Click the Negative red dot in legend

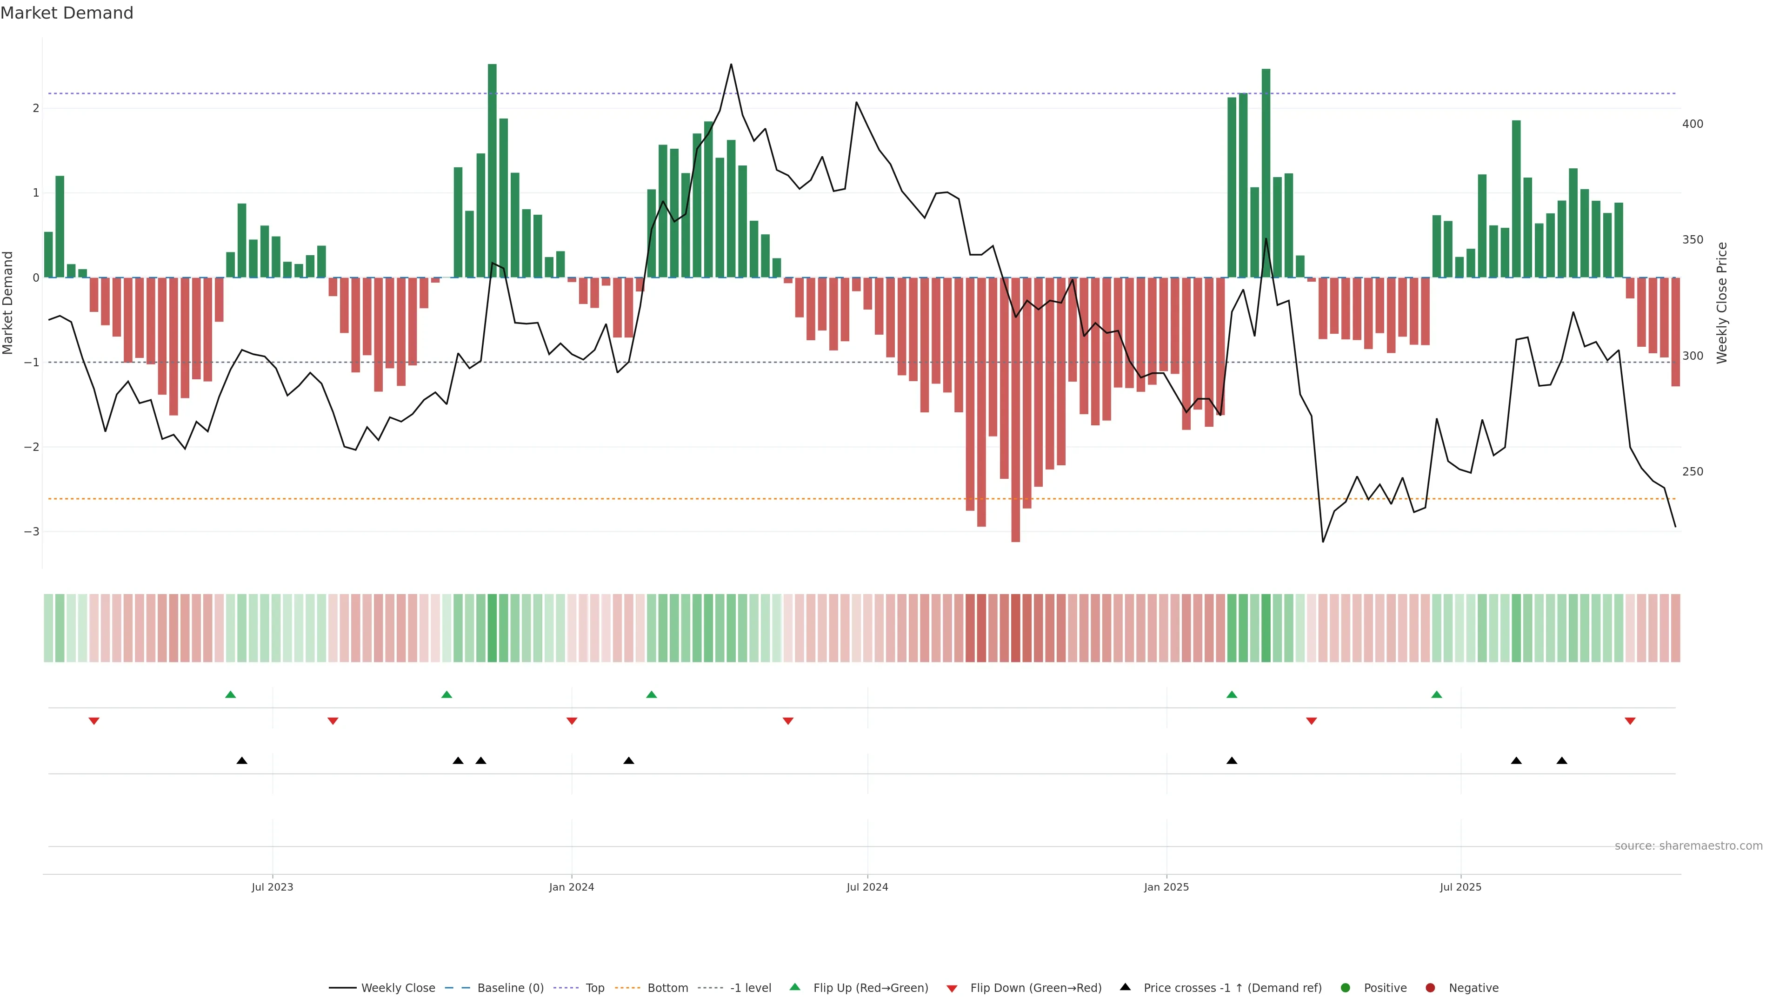1430,988
